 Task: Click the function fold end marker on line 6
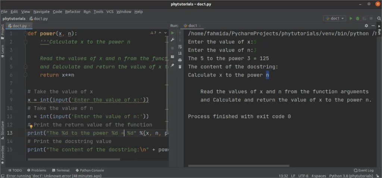25,75
